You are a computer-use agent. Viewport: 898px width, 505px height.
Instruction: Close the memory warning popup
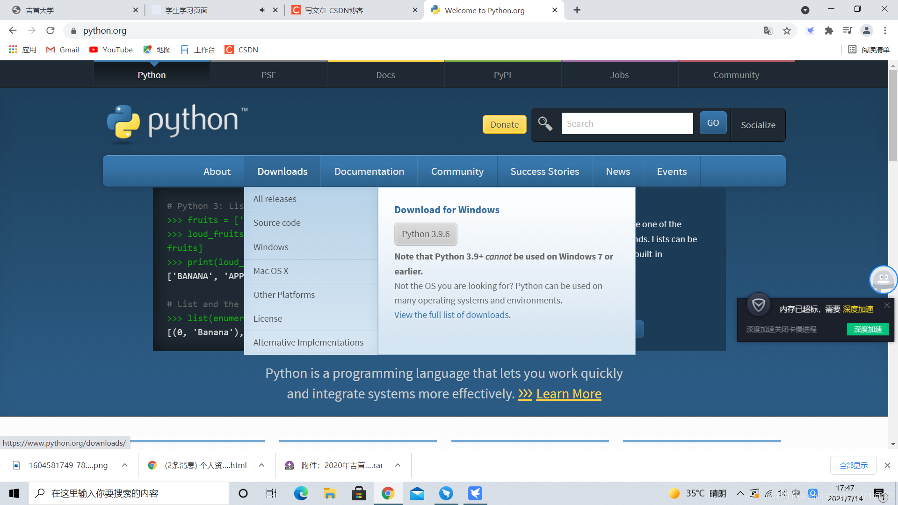[887, 305]
